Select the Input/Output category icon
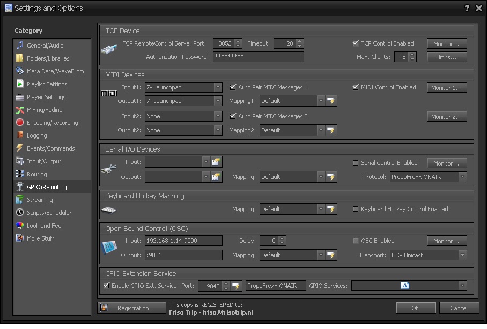Viewport: 487px width, 329px height. click(x=19, y=161)
